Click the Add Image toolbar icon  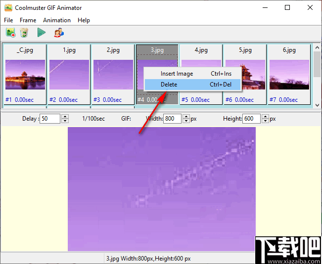pos(10,33)
